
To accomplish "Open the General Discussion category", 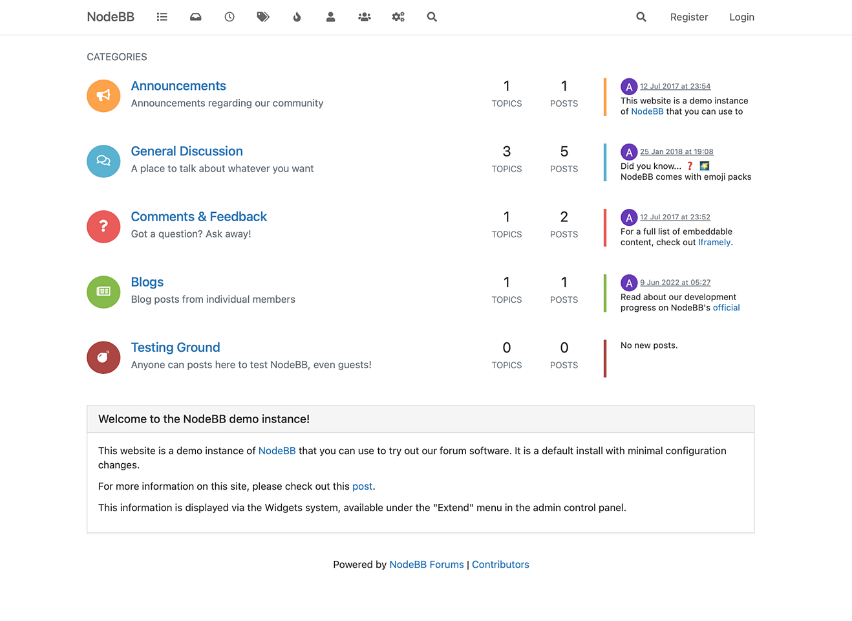I will pos(187,151).
